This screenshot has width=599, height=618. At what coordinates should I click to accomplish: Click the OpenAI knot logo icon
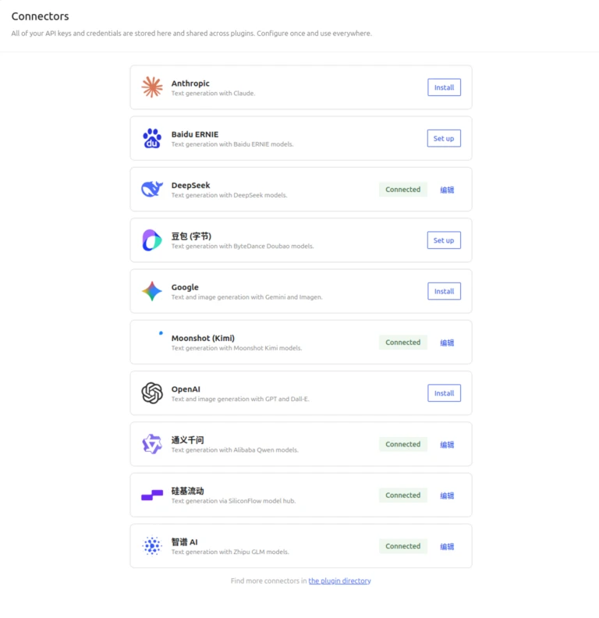click(152, 393)
